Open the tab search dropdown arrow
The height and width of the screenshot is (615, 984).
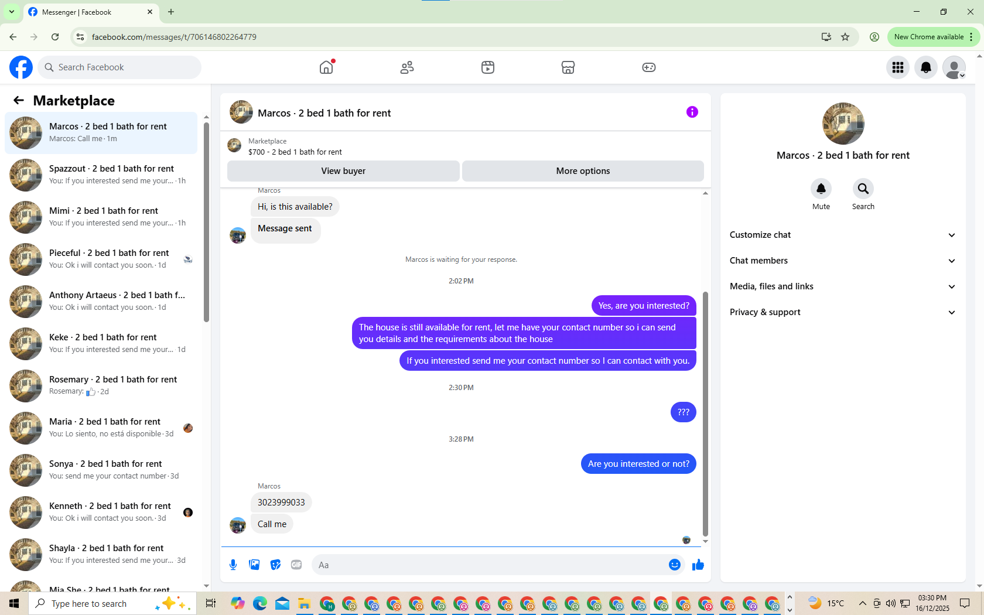12,12
